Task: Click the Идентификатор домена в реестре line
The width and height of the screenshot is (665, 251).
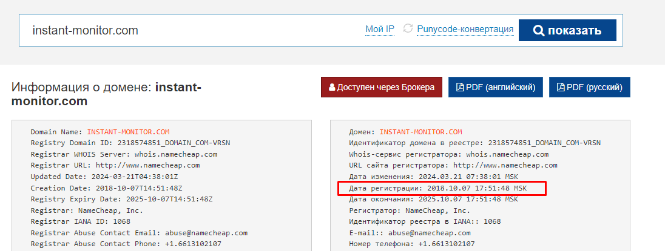Action: coord(474,143)
